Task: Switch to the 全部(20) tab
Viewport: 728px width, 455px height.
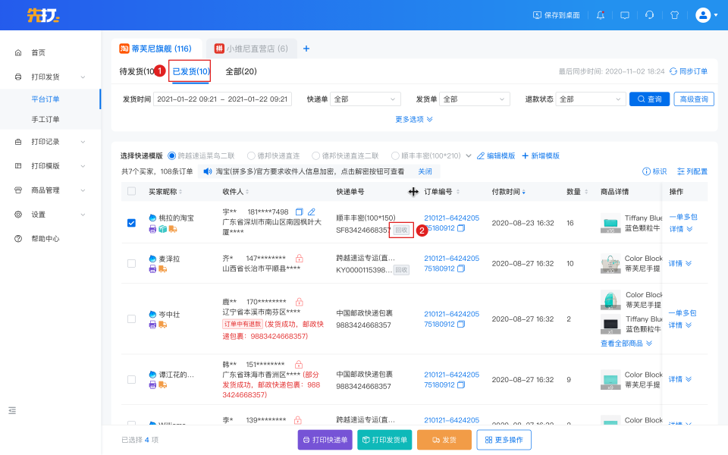Action: [241, 71]
